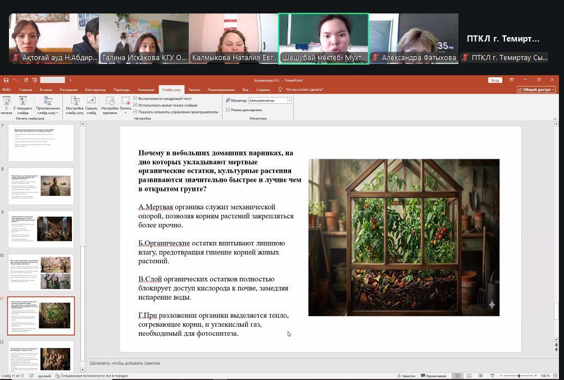This screenshot has height=380, width=564.
Task: Open the Вставка ribbon tab
Action: (46, 89)
